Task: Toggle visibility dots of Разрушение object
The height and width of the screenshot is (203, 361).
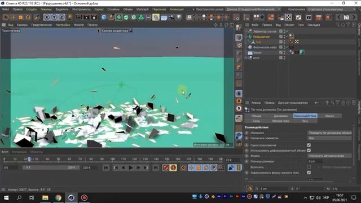Action: 284,36
